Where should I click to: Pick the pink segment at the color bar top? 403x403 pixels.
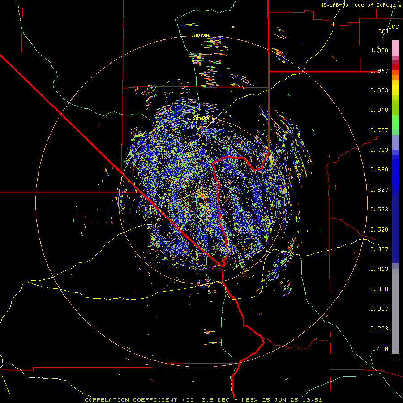click(395, 48)
